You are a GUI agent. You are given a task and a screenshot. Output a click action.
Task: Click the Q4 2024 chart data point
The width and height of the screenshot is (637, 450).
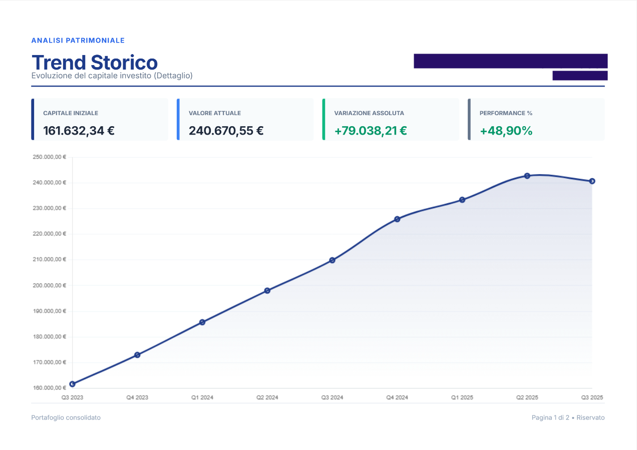[x=397, y=219]
